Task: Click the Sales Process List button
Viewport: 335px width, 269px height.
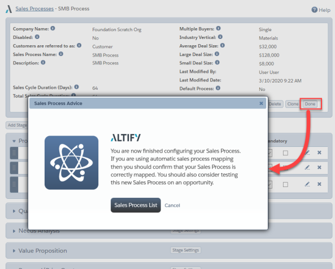Action: point(136,205)
